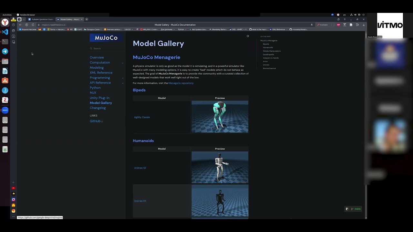
Task: Open the terminal icon in the dock
Action: click(x=5, y=42)
